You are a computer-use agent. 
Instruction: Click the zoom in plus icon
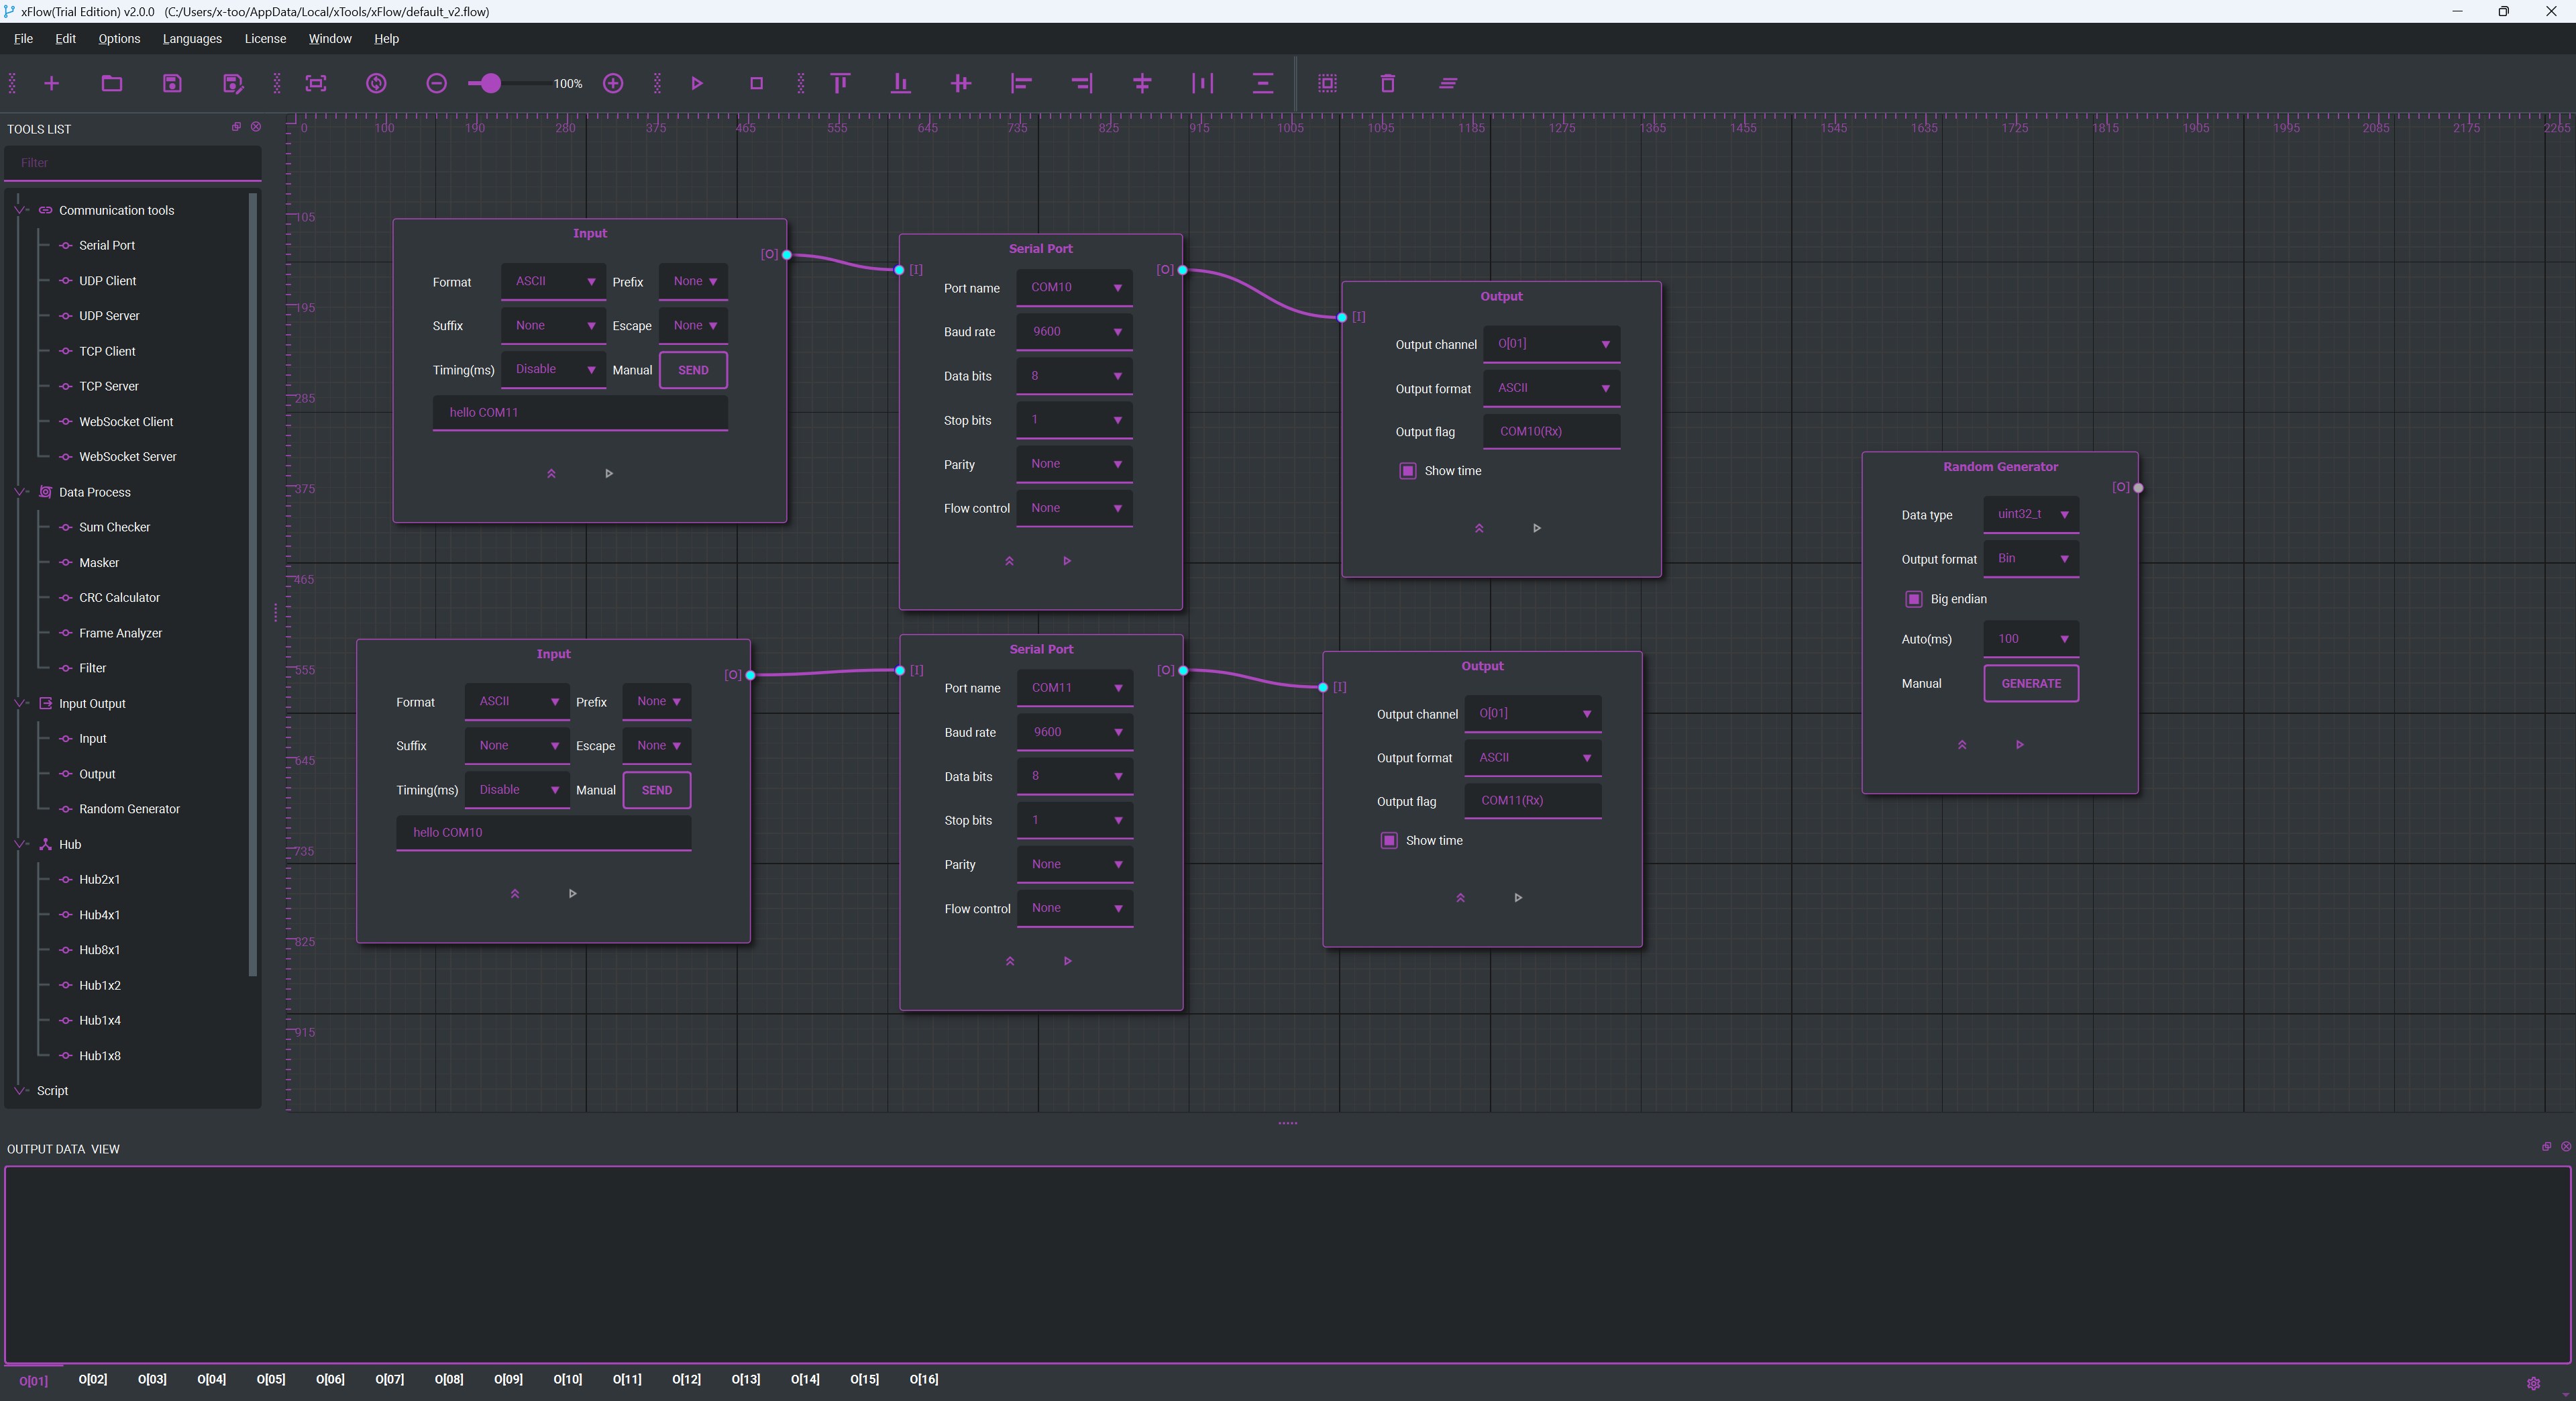[x=613, y=84]
